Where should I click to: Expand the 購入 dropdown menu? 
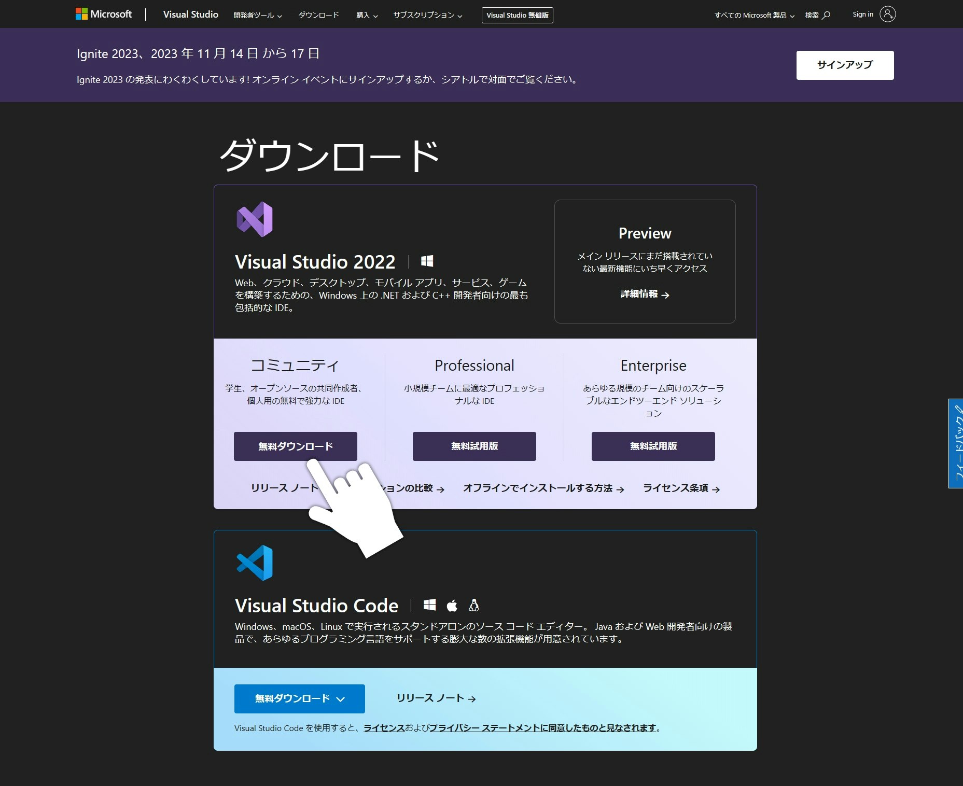[x=367, y=16]
